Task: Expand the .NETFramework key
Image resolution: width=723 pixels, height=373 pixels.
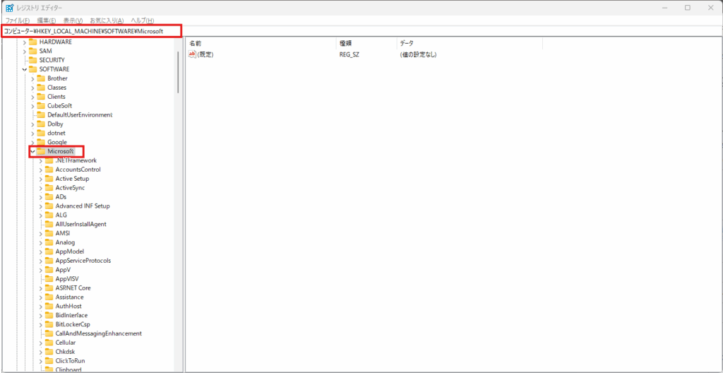Action: tap(40, 160)
